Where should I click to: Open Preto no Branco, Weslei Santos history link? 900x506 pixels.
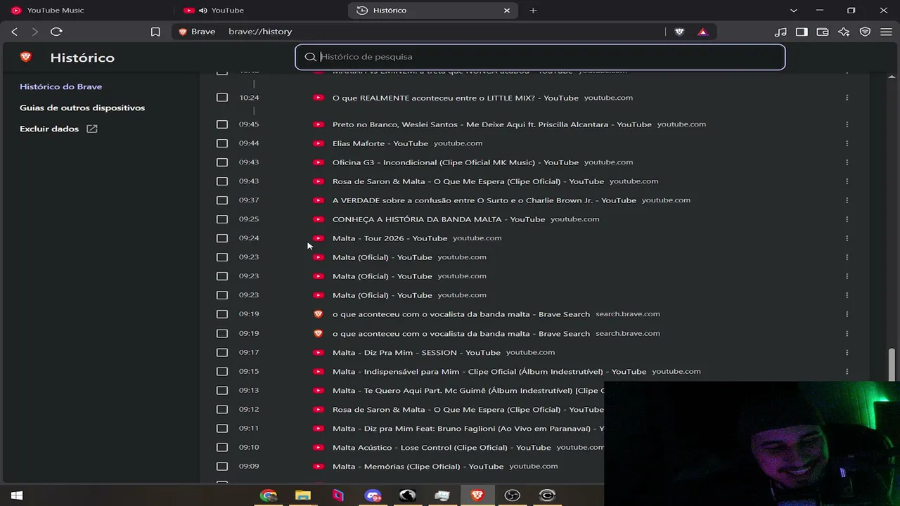[x=492, y=124]
